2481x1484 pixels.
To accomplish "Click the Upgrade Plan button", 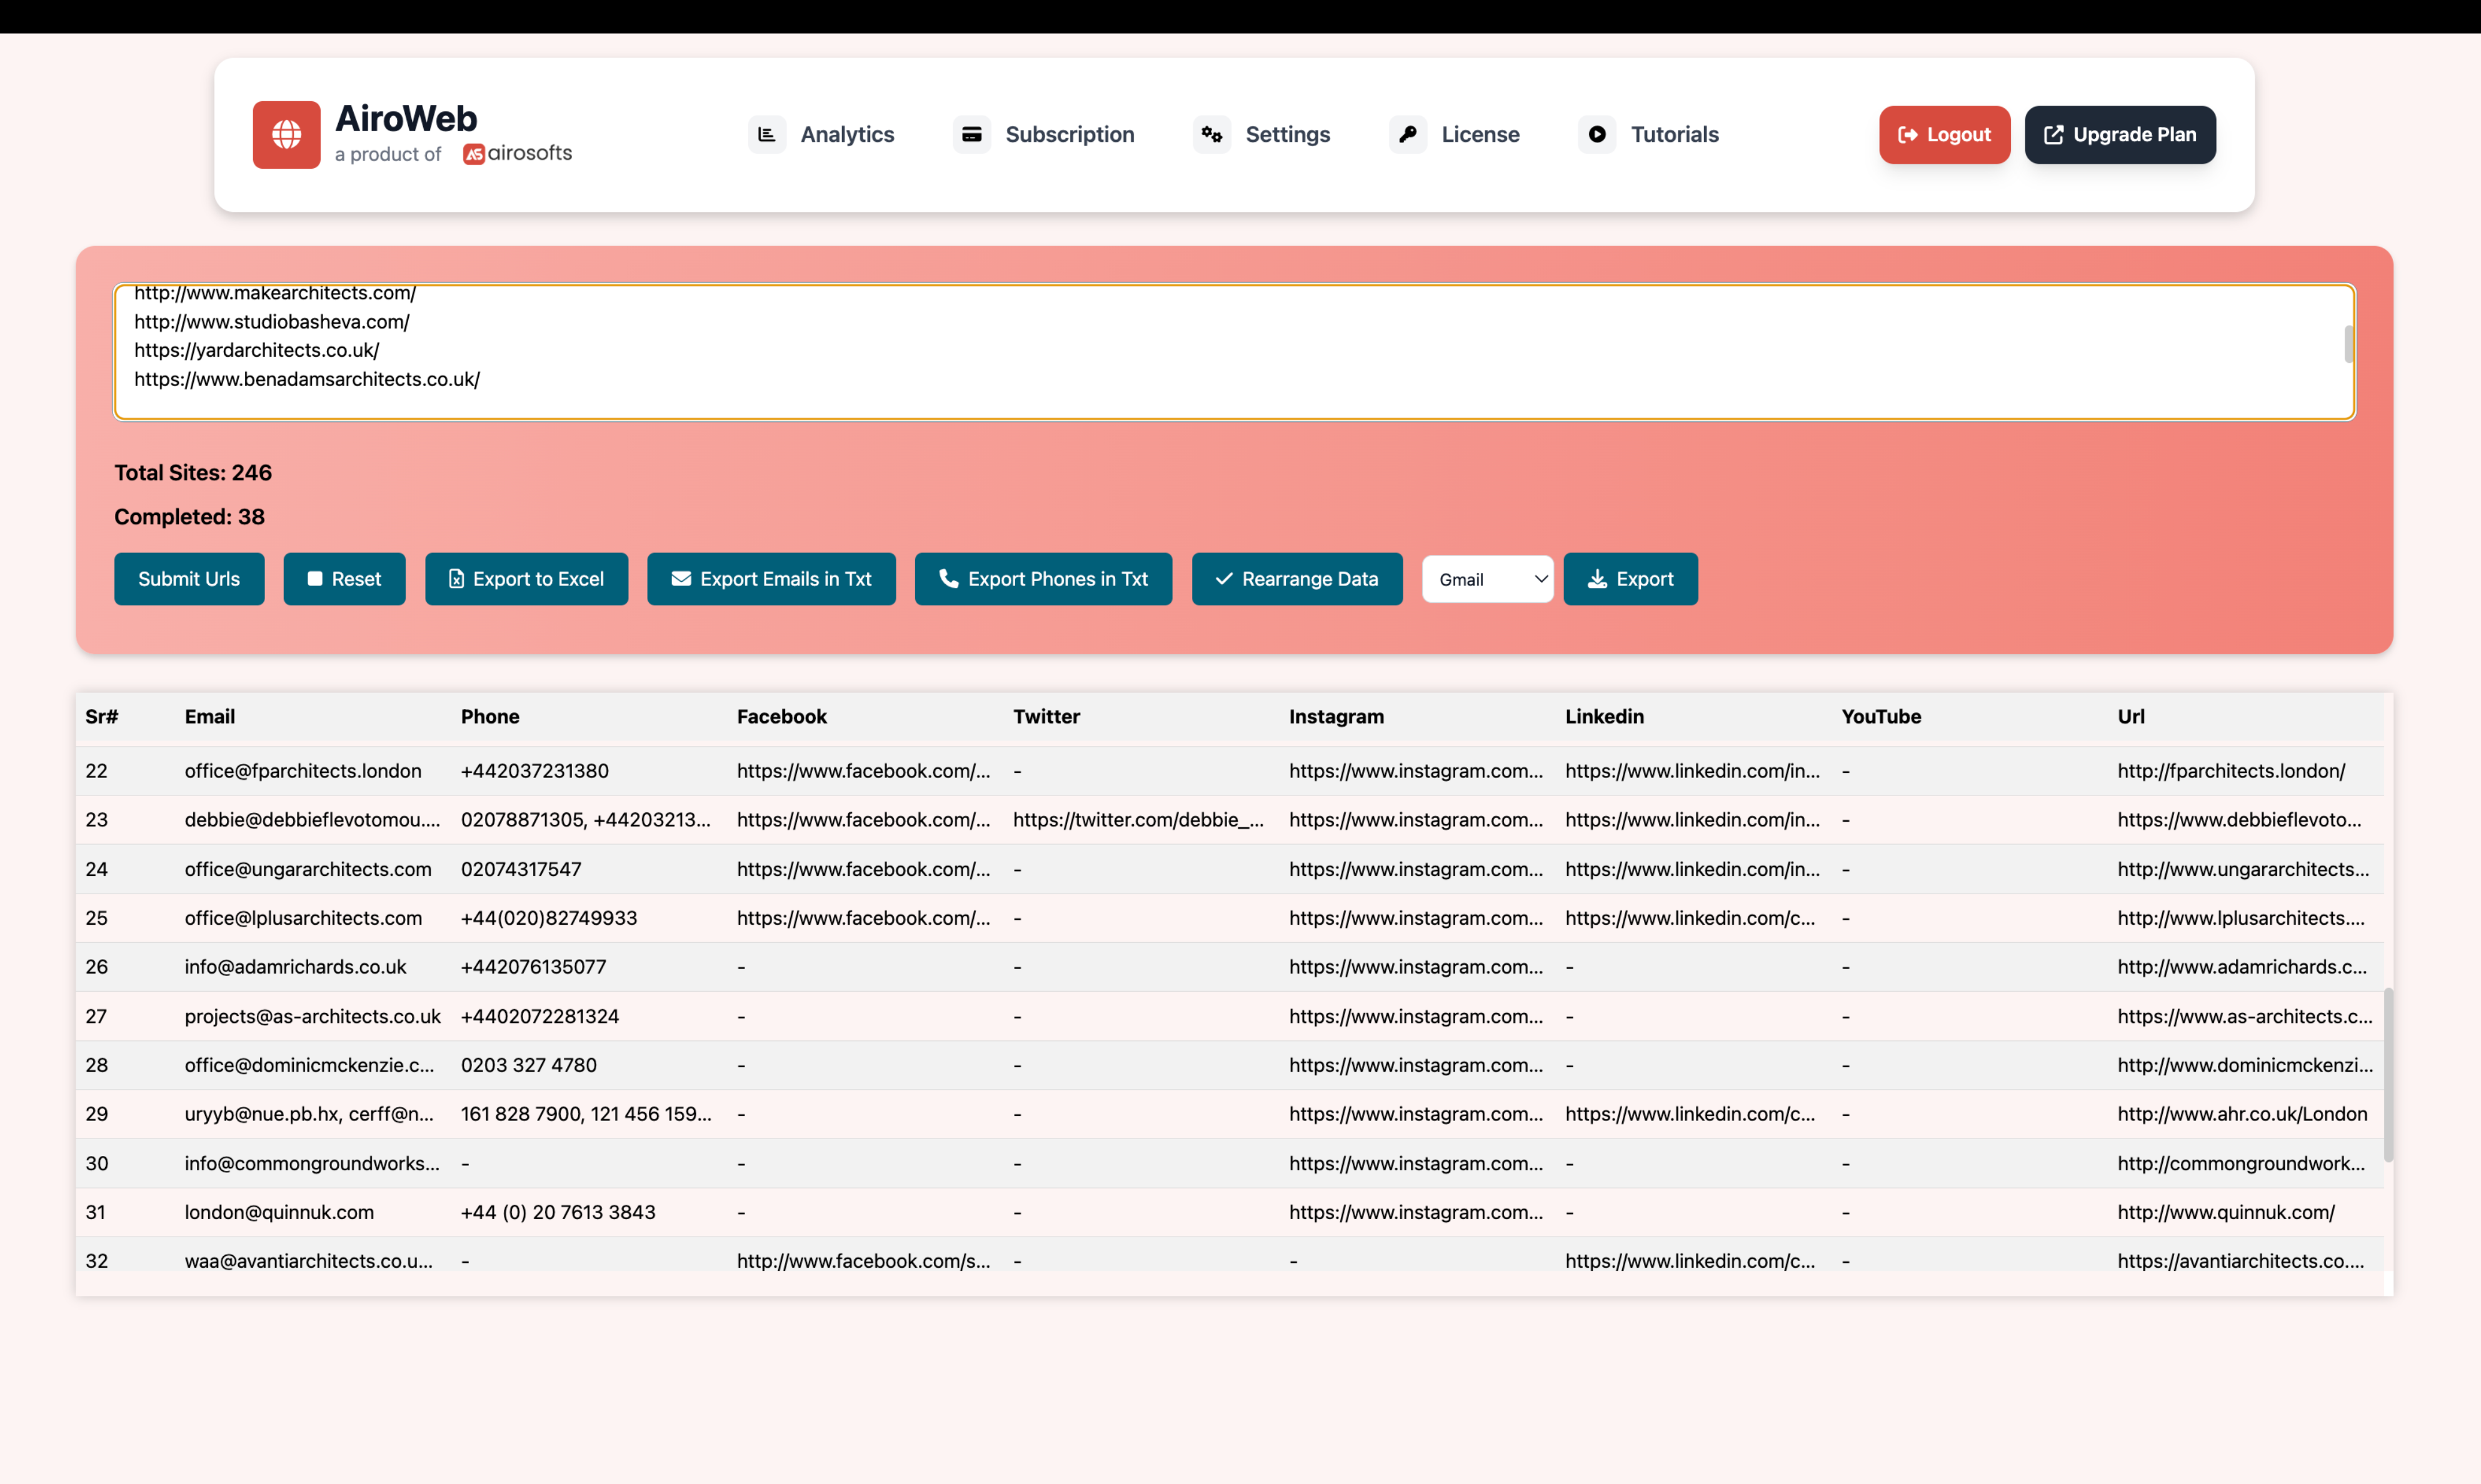I will pos(2120,134).
